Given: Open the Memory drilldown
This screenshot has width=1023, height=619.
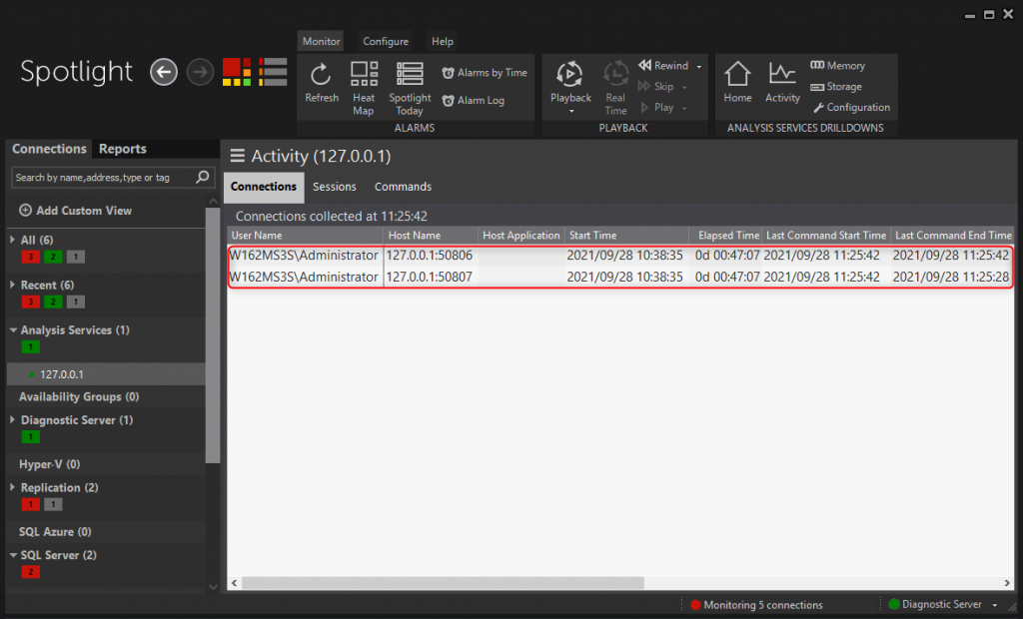Looking at the screenshot, I should pyautogui.click(x=838, y=65).
